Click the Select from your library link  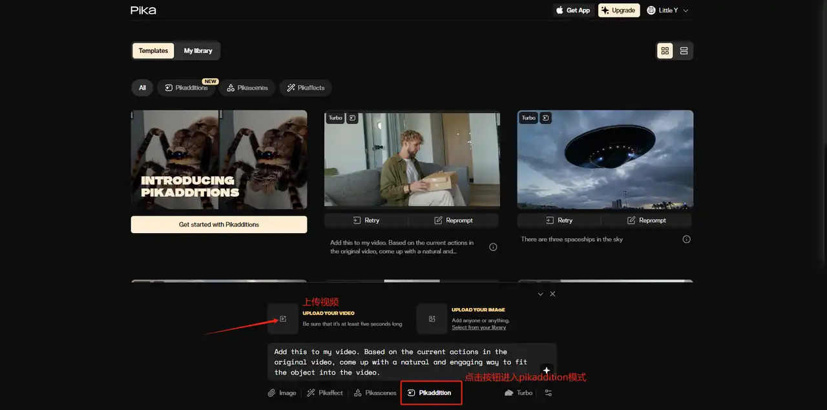479,327
